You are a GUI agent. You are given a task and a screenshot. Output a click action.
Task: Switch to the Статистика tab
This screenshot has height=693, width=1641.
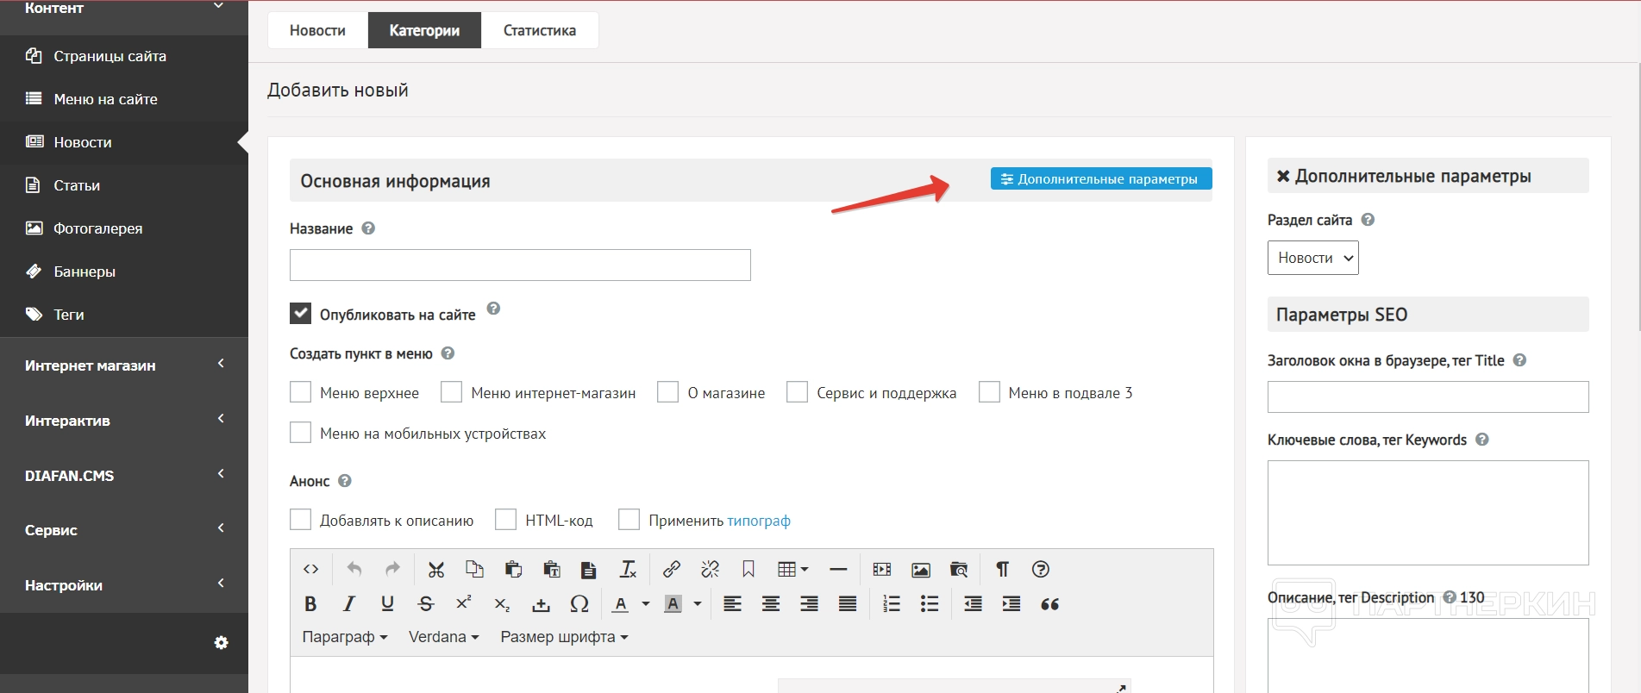point(540,30)
